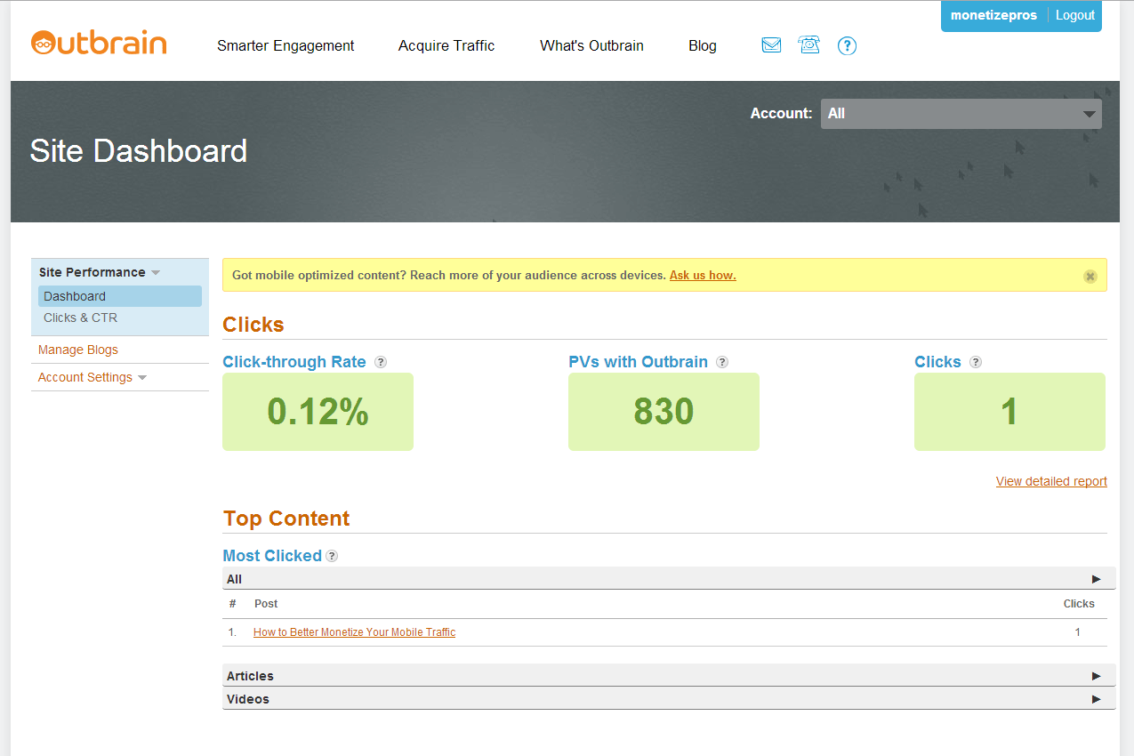1134x756 pixels.
Task: Click the telephone contact icon
Action: click(x=809, y=45)
